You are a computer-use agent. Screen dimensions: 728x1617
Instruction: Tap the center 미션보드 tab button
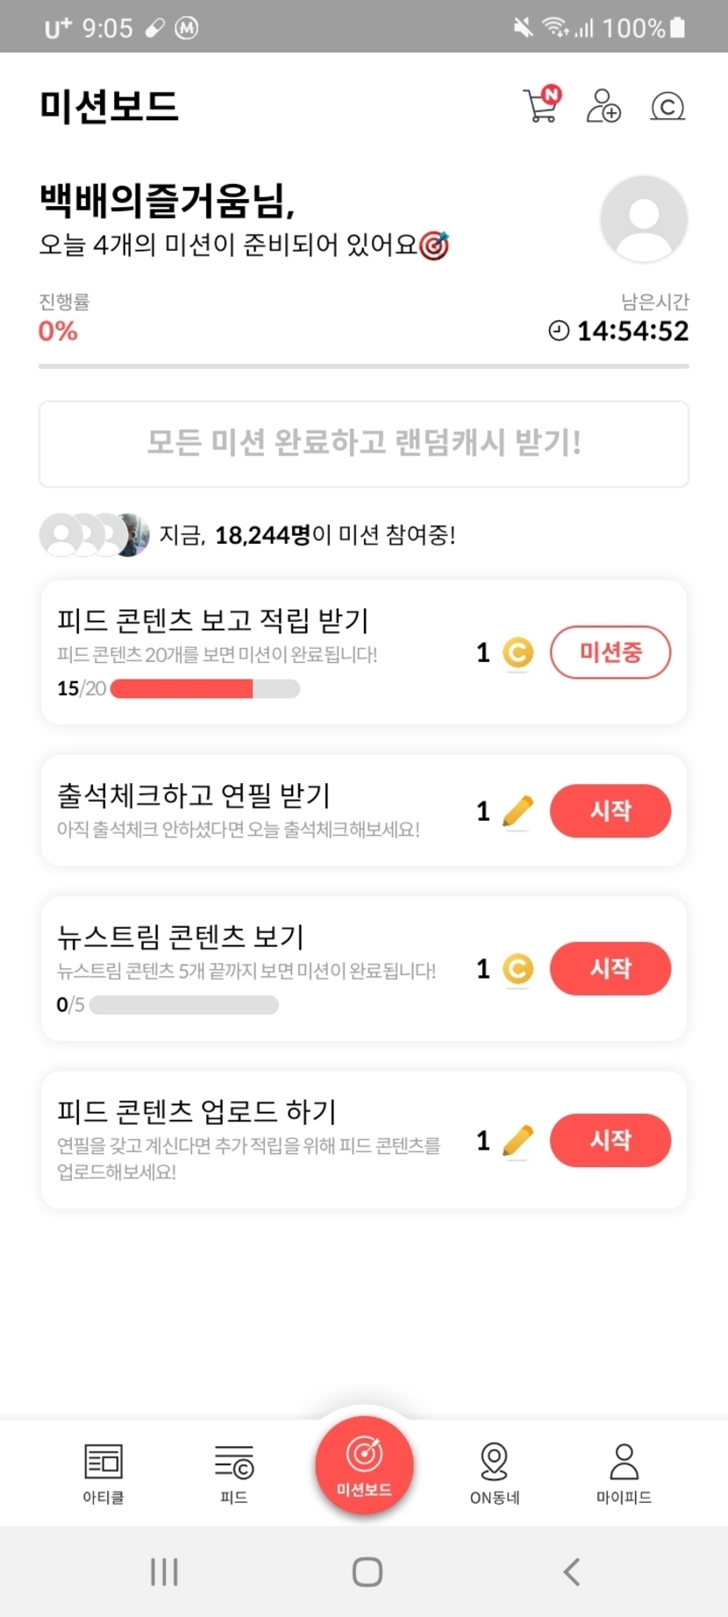point(364,1464)
